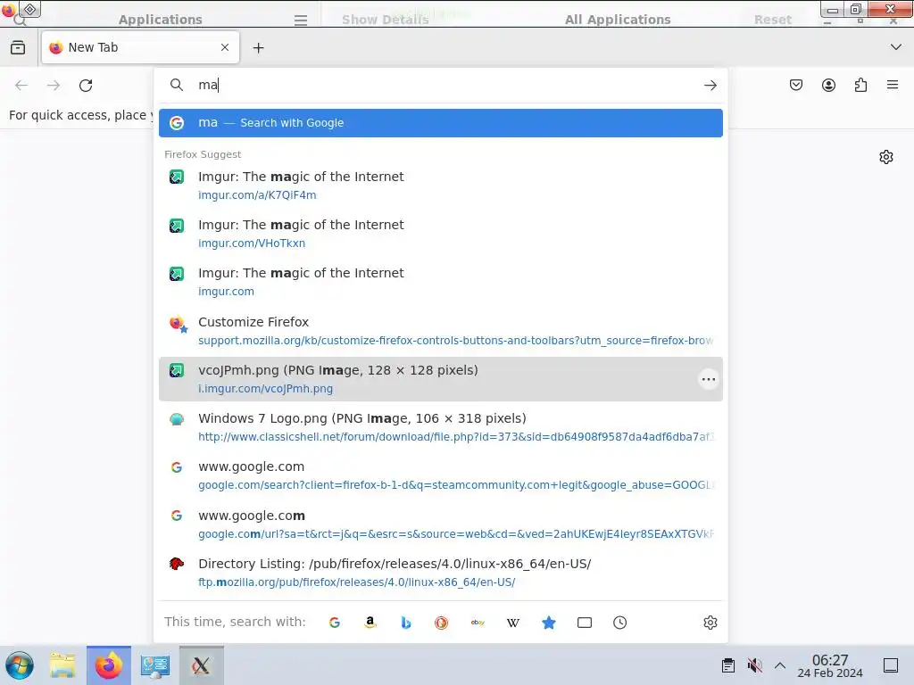914x685 pixels.
Task: Click the Go arrow in address bar
Action: click(x=710, y=86)
